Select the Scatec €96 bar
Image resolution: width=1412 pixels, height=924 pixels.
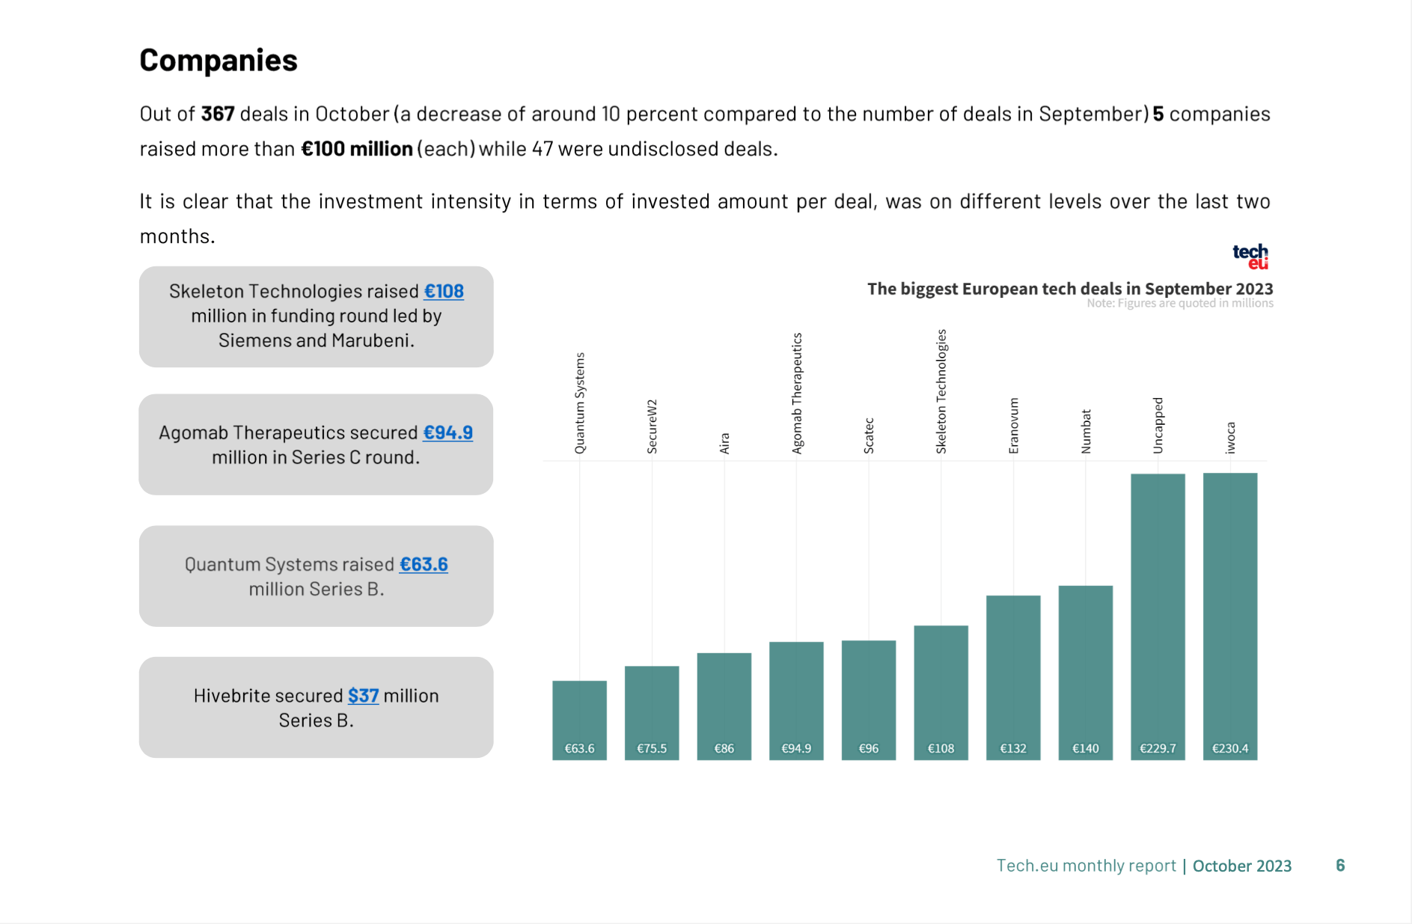(868, 700)
